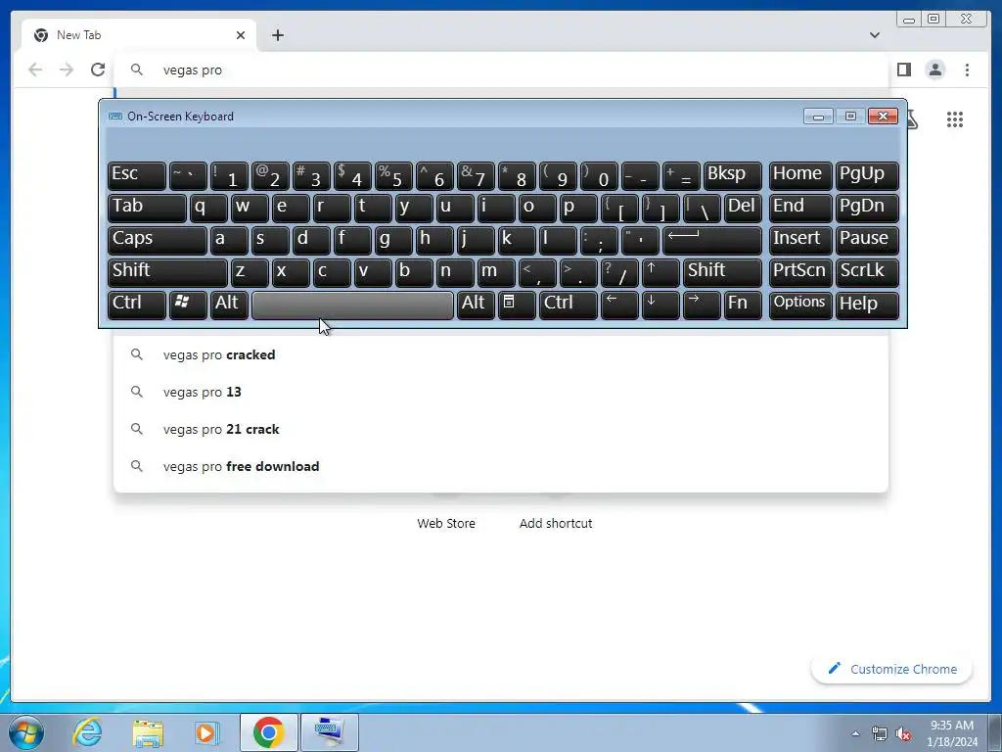
Task: Toggle the right Shift key
Action: tap(723, 272)
